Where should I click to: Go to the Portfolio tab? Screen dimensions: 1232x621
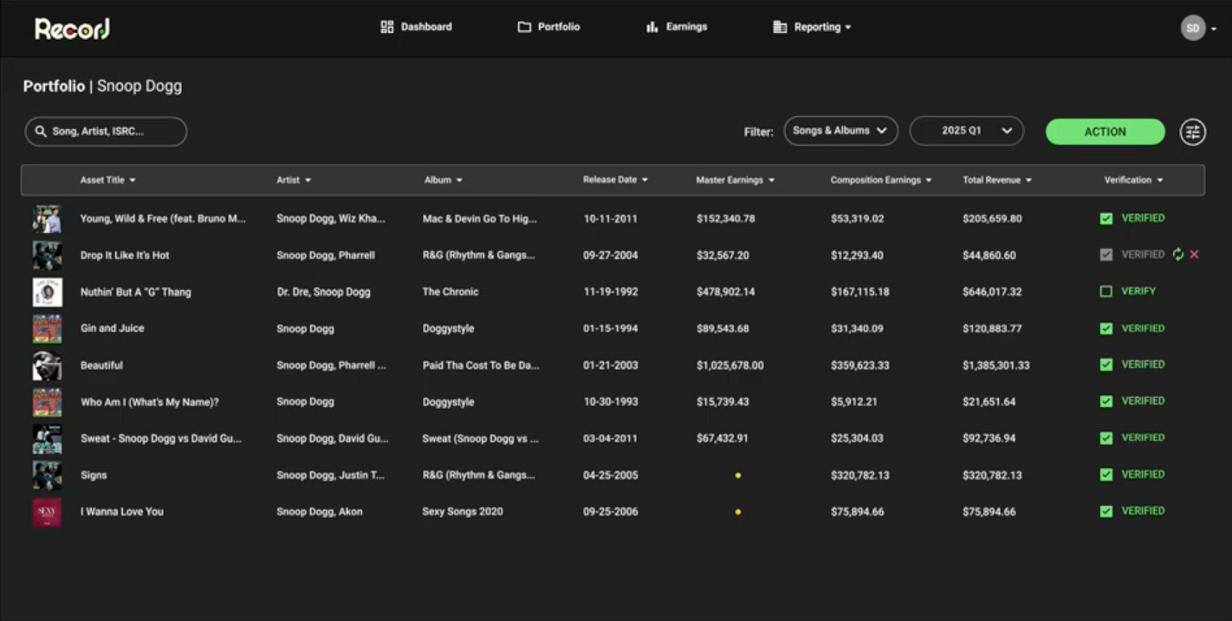[x=548, y=27]
